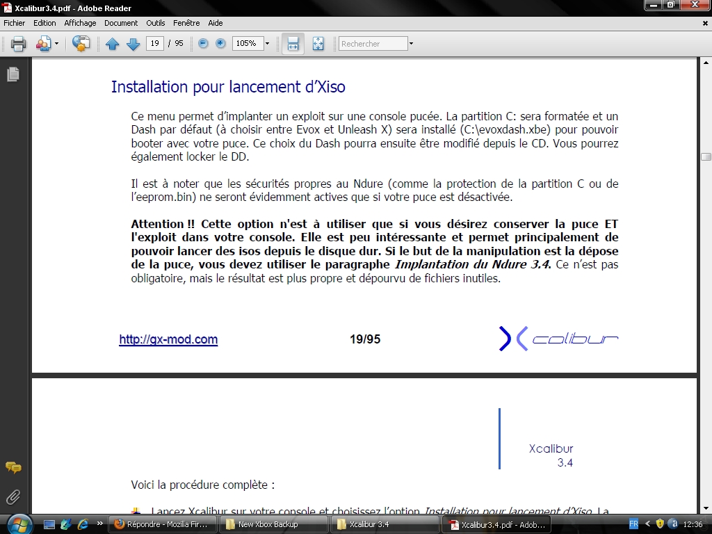
Task: Start a web meeting via globe icon
Action: point(81,44)
